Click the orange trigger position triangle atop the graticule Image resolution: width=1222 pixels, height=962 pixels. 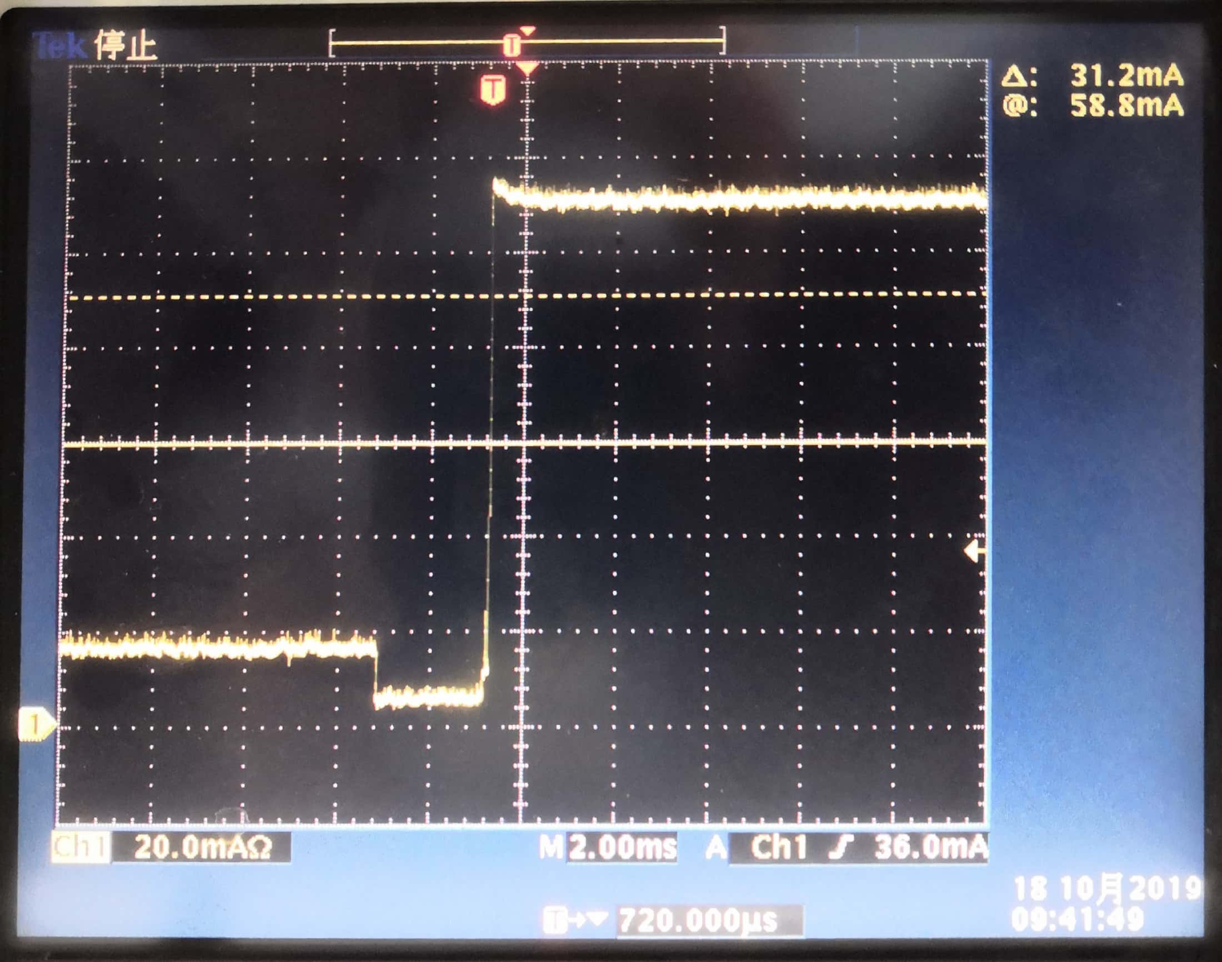(527, 69)
